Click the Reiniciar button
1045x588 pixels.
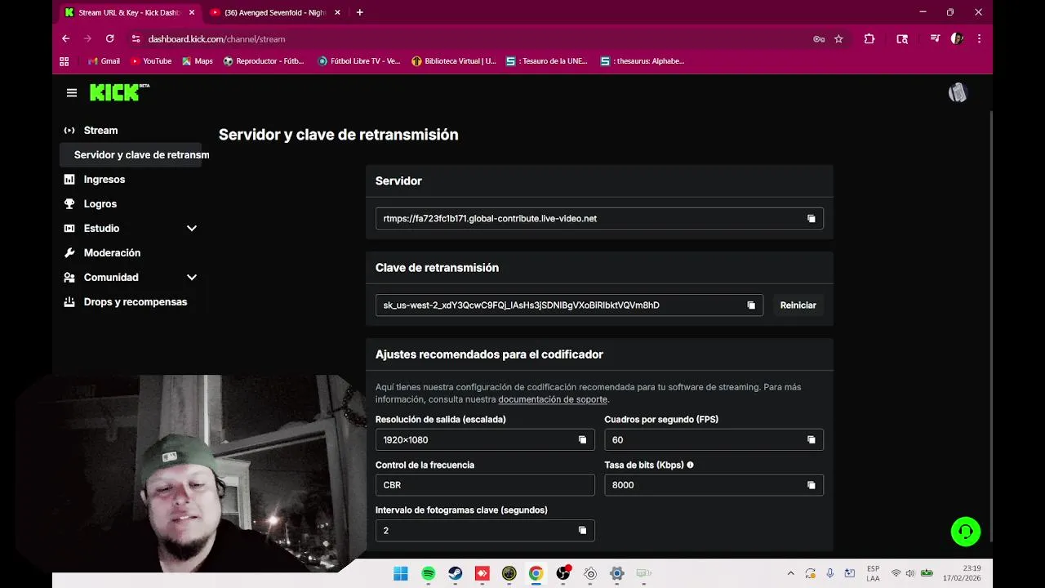point(798,305)
